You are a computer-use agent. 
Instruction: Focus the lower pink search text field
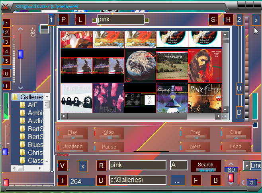[138, 165]
